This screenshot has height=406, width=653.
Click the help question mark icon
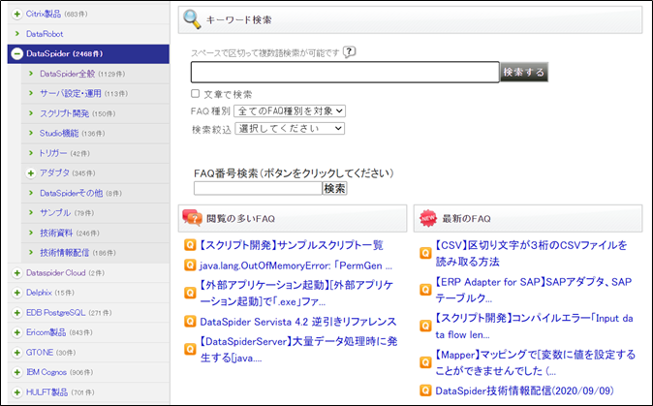[350, 52]
